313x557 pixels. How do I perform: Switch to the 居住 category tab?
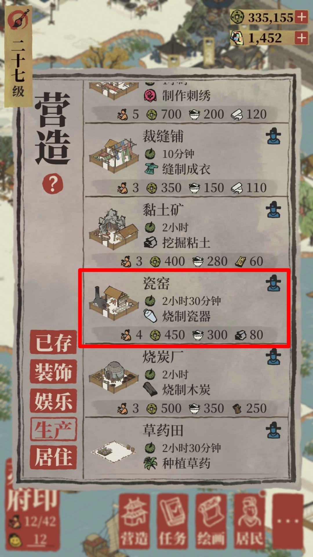pos(53,457)
